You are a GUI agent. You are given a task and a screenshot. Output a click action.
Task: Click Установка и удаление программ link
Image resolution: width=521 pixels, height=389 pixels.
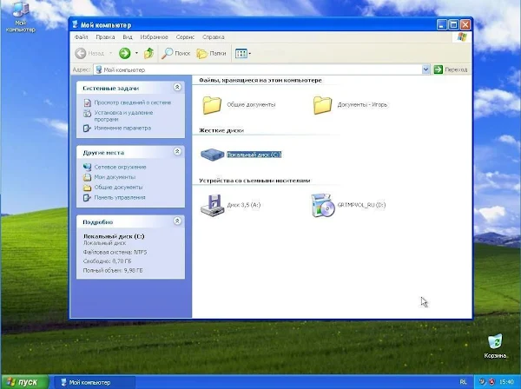(x=123, y=116)
